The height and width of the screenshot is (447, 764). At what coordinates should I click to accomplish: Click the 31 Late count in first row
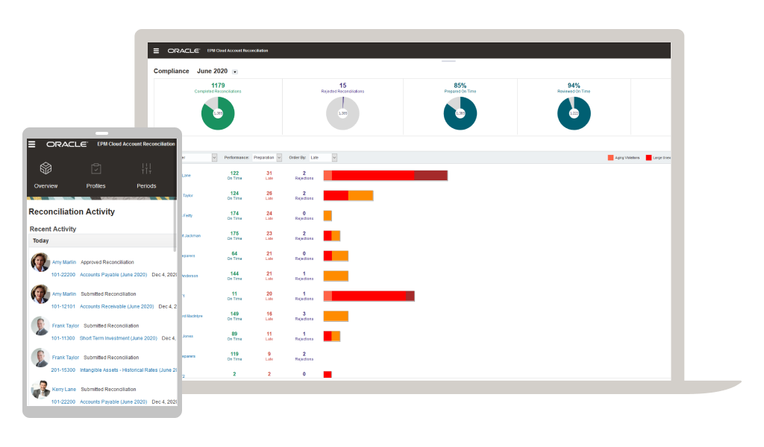tap(269, 173)
